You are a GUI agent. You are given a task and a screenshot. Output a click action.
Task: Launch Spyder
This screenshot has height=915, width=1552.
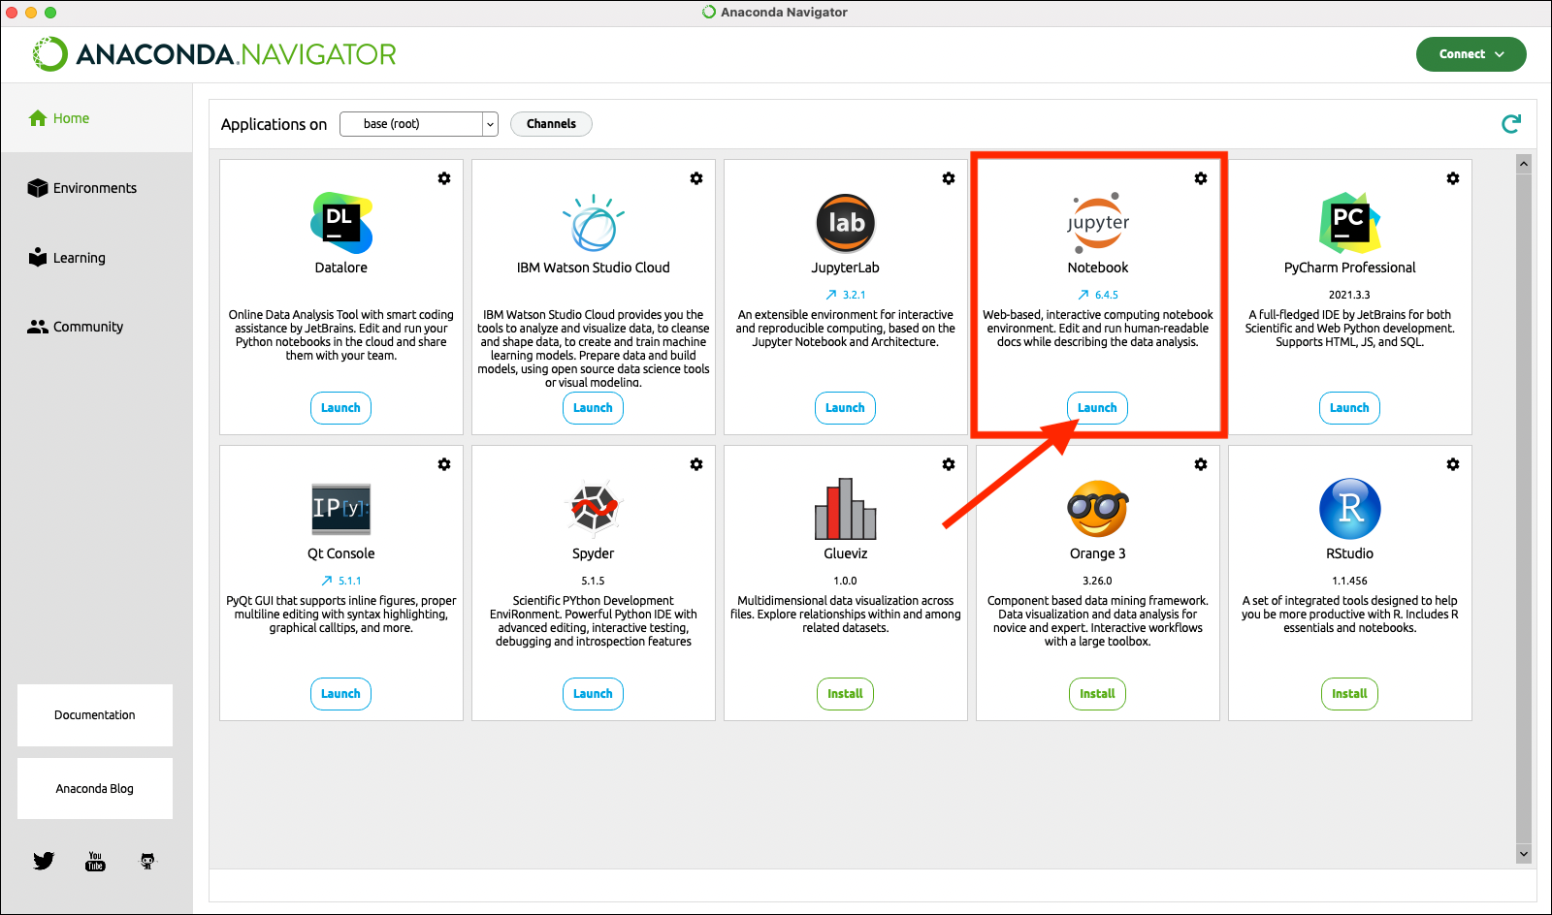click(593, 694)
